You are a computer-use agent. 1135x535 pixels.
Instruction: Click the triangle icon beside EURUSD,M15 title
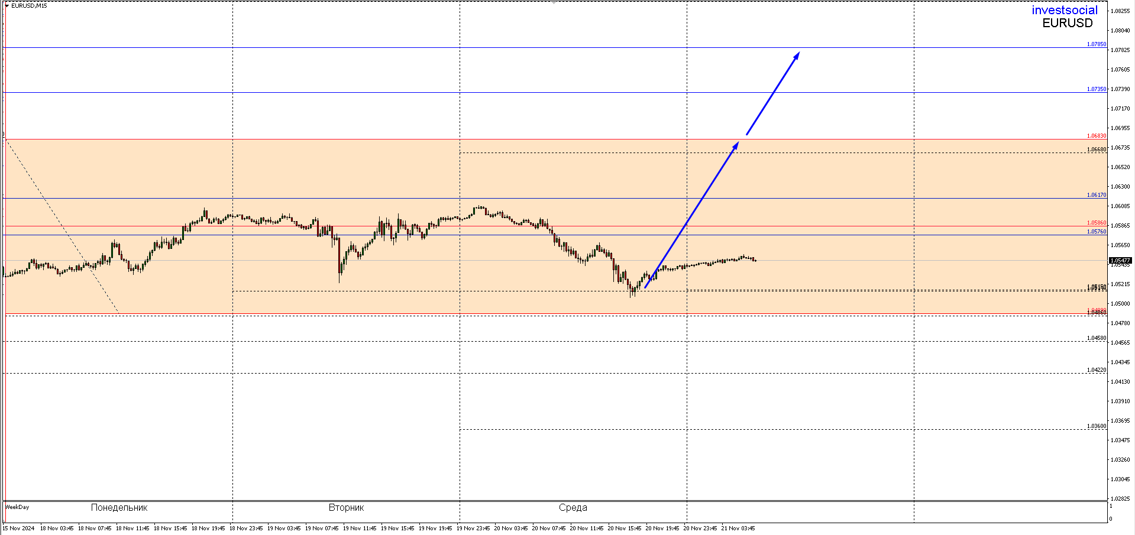pyautogui.click(x=7, y=6)
